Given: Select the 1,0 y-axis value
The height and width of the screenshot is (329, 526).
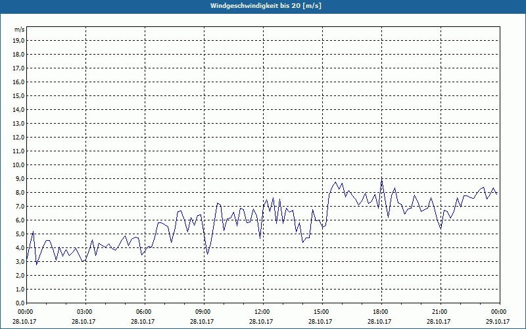Looking at the screenshot, I should (x=20, y=289).
